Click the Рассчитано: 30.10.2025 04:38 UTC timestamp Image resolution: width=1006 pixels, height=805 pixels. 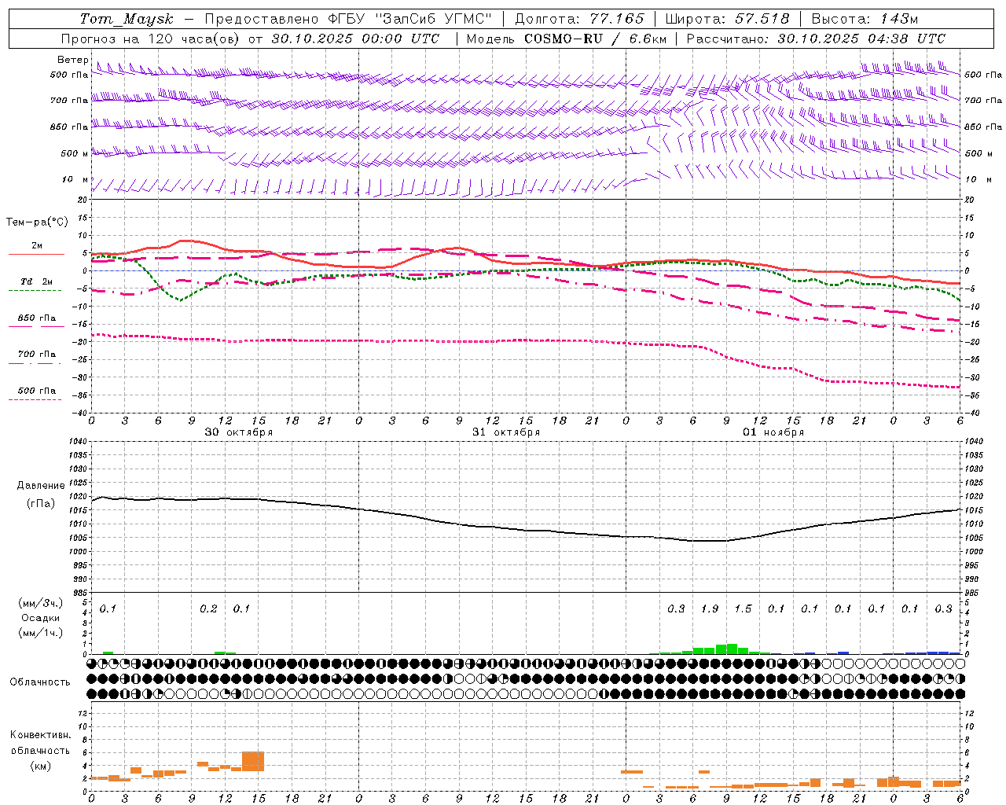[x=816, y=39]
